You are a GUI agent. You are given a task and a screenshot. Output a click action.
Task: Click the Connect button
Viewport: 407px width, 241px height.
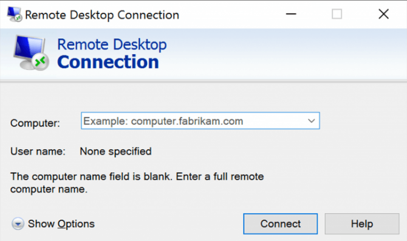280,224
